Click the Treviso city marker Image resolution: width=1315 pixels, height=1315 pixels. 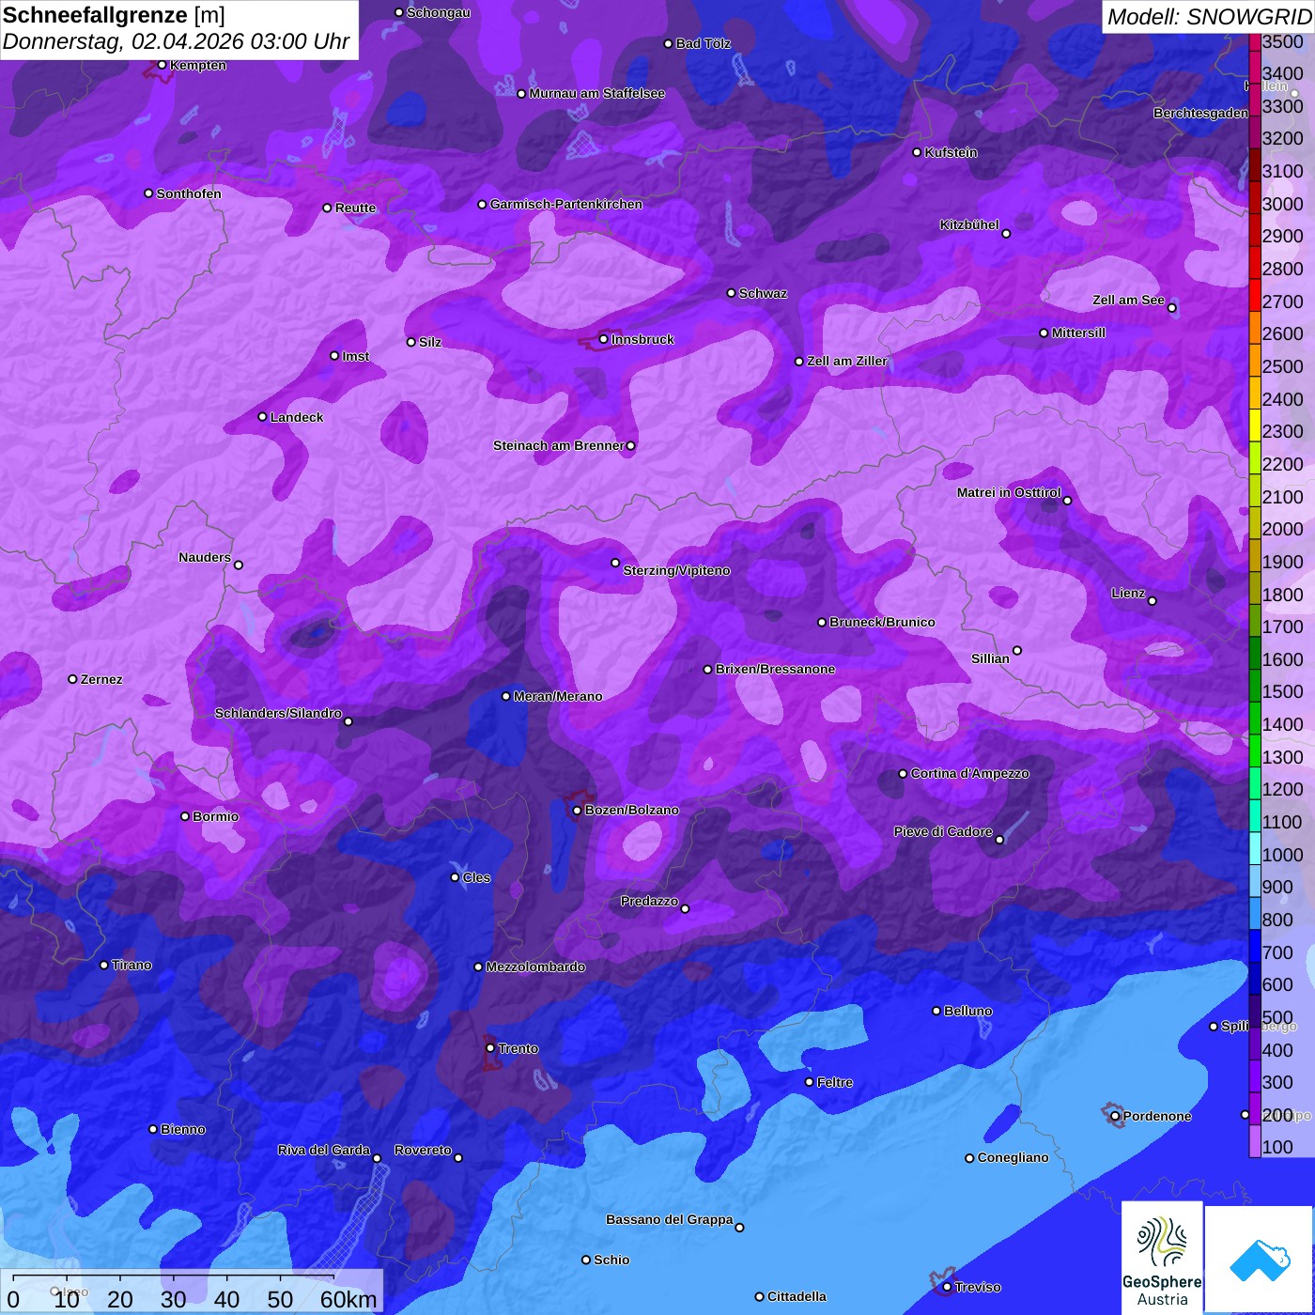[947, 1287]
